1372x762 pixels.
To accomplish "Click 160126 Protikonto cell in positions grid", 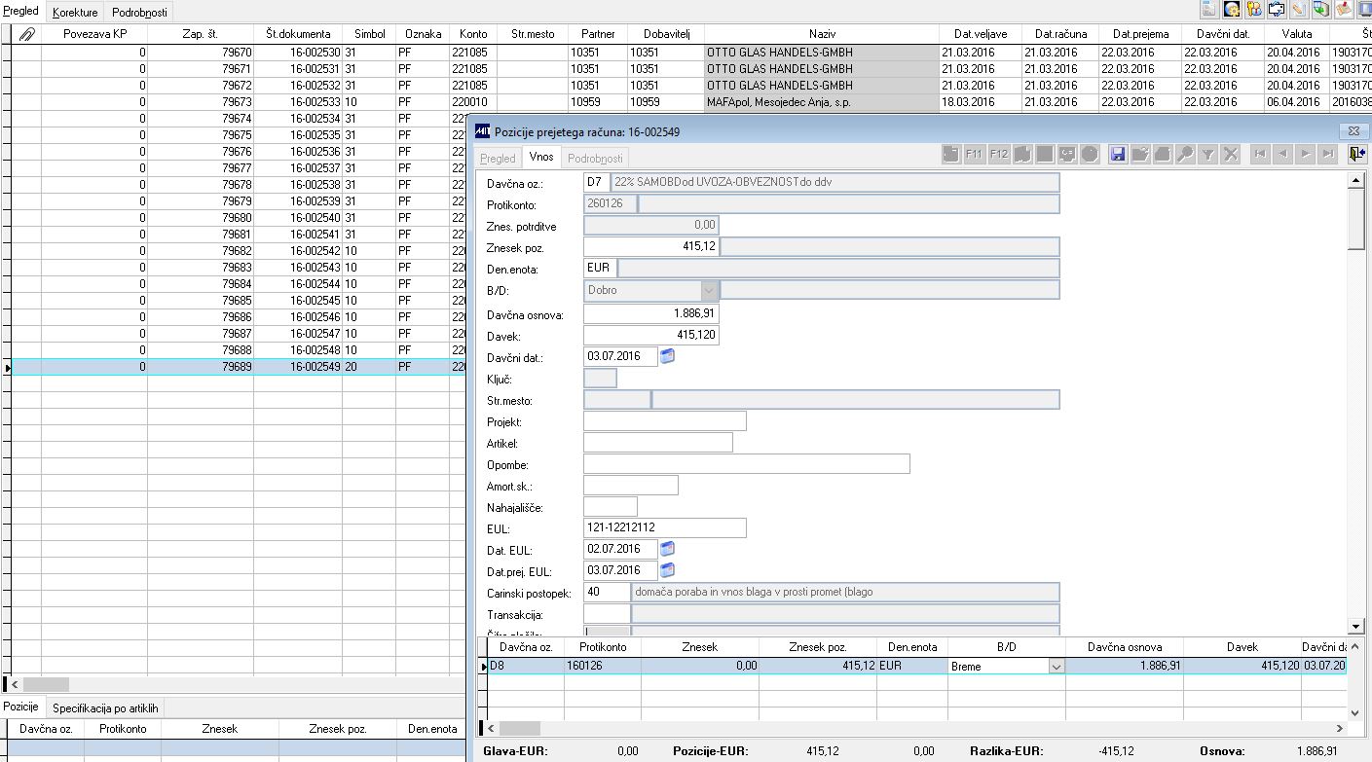I will click(603, 667).
